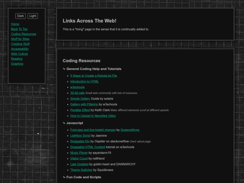
Task: Open Parallax Effect link
Action: pos(80,110)
